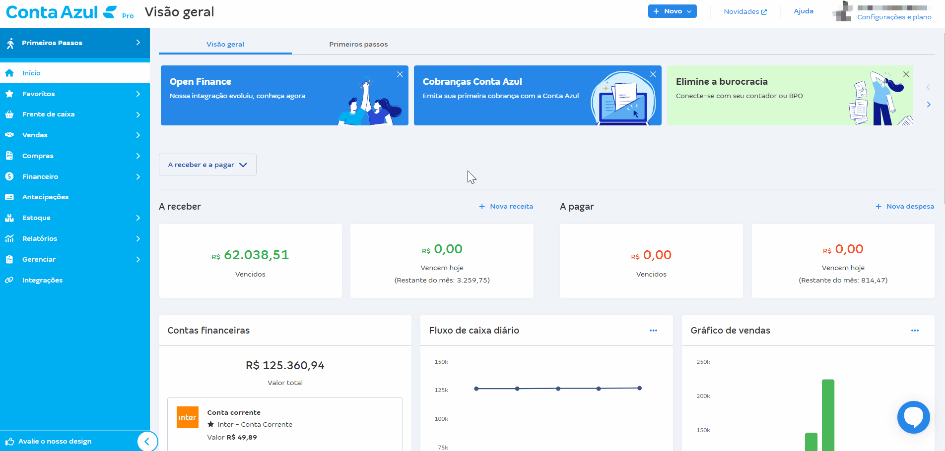Open Novidades external link
The width and height of the screenshot is (945, 451).
(745, 11)
